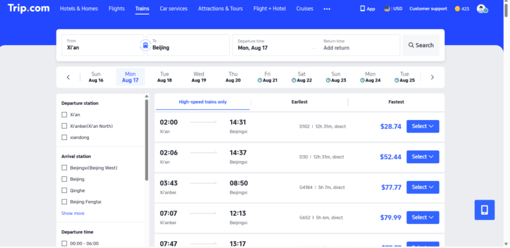The width and height of the screenshot is (510, 248).
Task: Check departure time 00:00 - 06:00
Action: (x=64, y=243)
